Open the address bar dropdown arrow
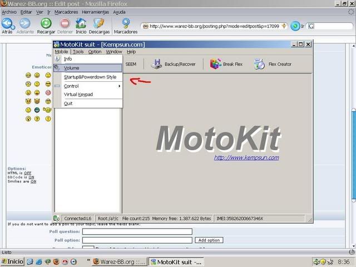Screen dimensions: 356x267 [x=284, y=26]
